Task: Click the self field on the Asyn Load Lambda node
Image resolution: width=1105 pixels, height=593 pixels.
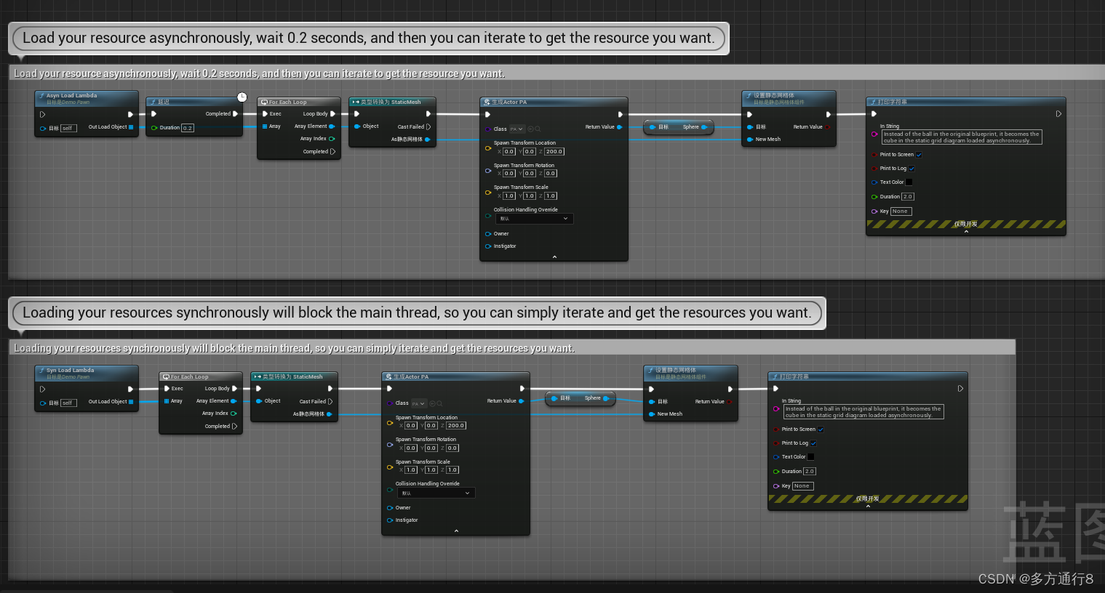Action: tap(68, 128)
